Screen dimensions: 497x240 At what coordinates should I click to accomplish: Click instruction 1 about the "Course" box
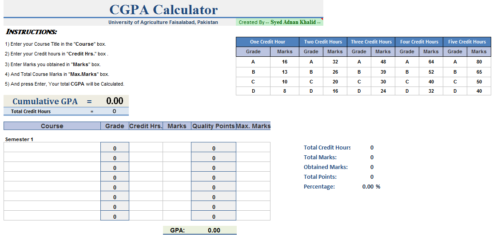(56, 44)
